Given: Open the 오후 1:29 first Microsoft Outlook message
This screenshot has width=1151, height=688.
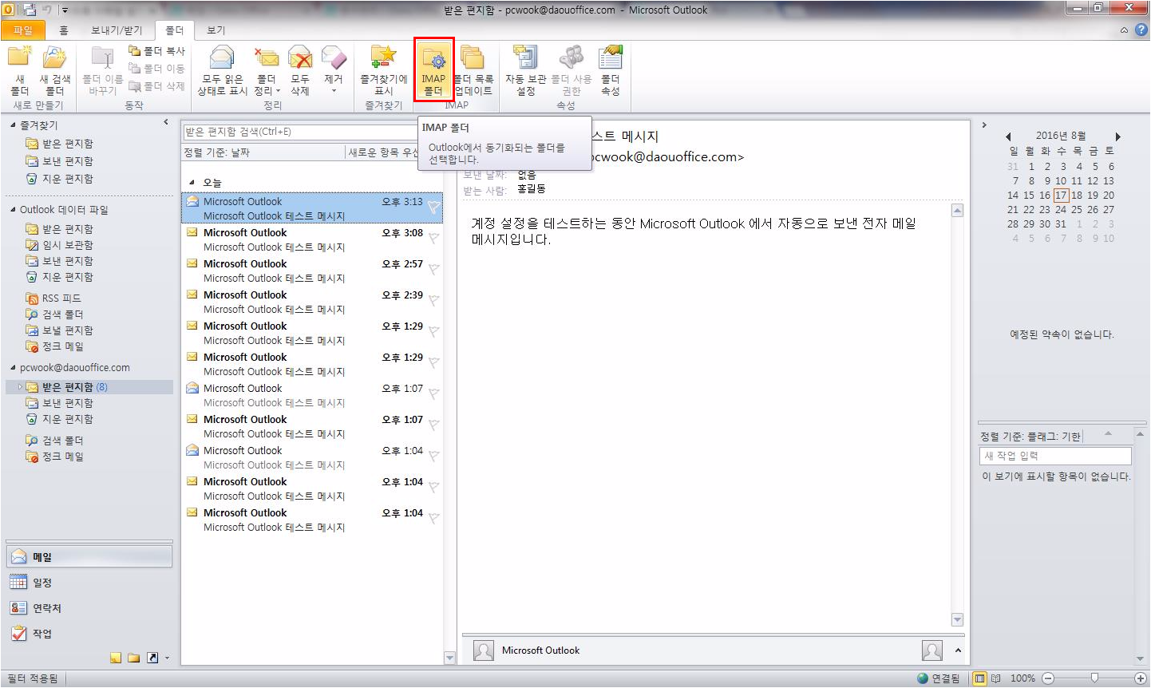Looking at the screenshot, I should 312,334.
